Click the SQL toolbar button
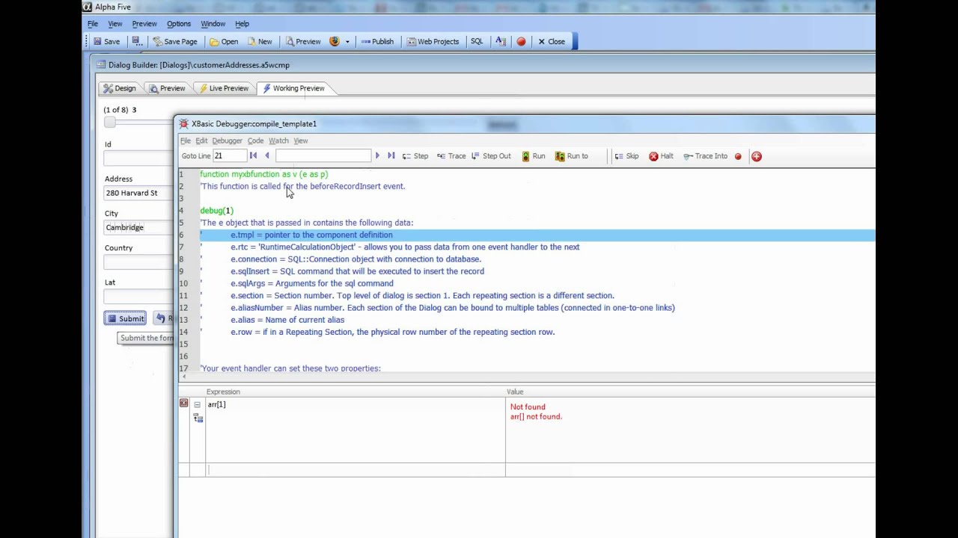This screenshot has width=958, height=538. tap(477, 42)
